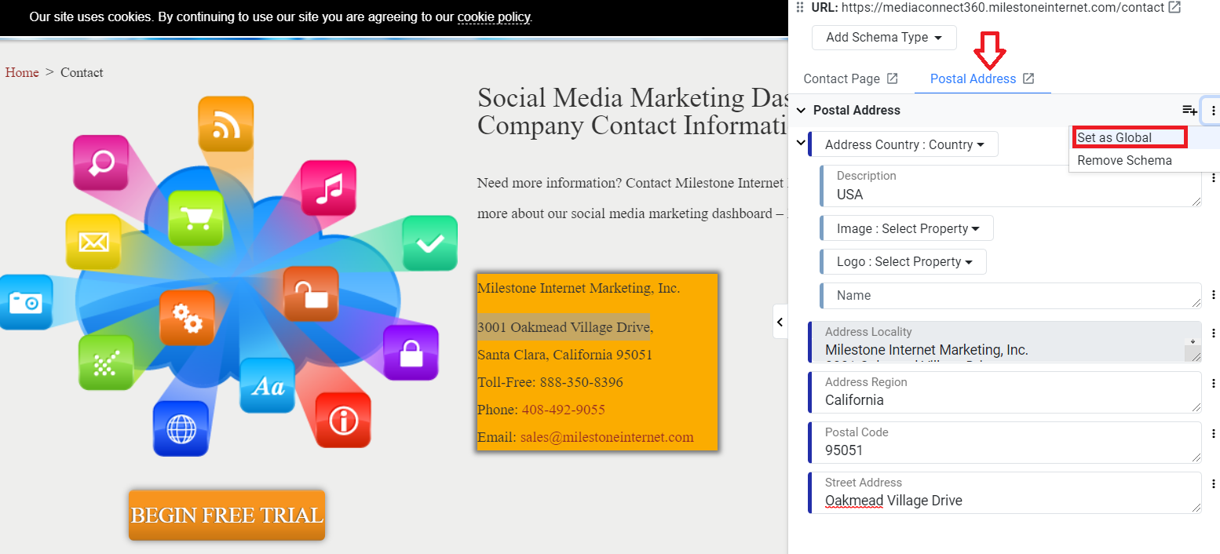Open the URL in new window icon
The height and width of the screenshot is (554, 1220).
[1174, 7]
